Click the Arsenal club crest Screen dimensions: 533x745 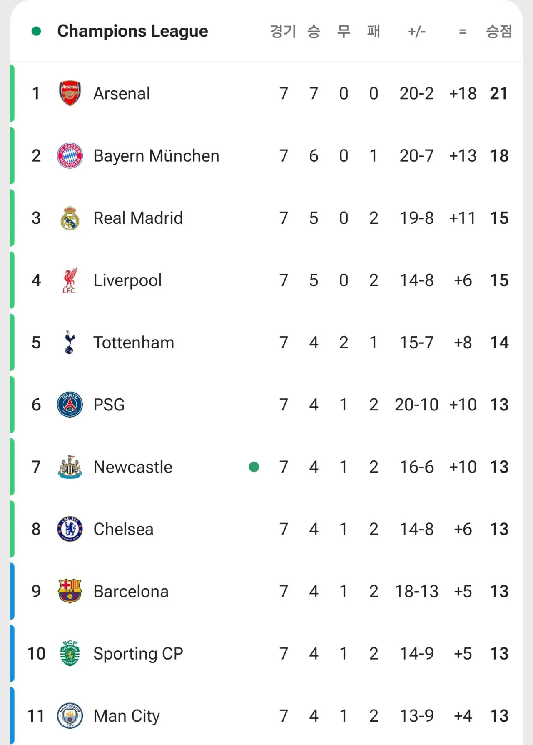click(70, 93)
